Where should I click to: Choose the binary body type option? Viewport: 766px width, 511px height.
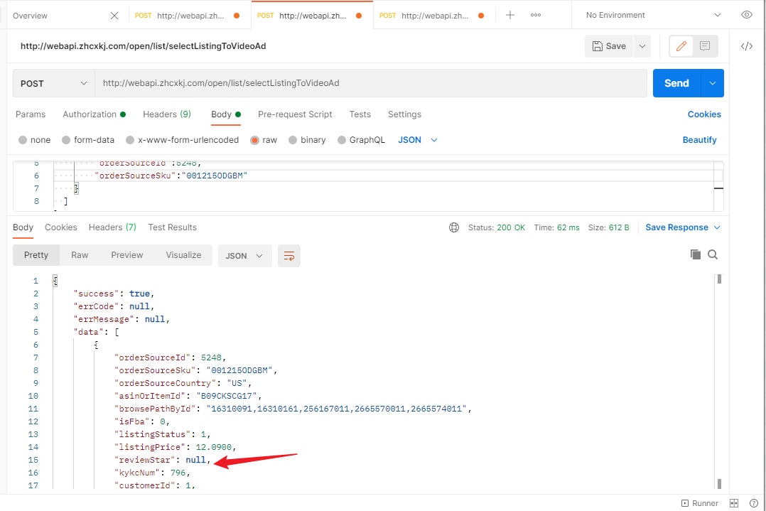pyautogui.click(x=307, y=140)
